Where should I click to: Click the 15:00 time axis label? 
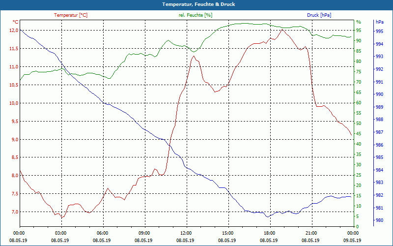(x=227, y=233)
